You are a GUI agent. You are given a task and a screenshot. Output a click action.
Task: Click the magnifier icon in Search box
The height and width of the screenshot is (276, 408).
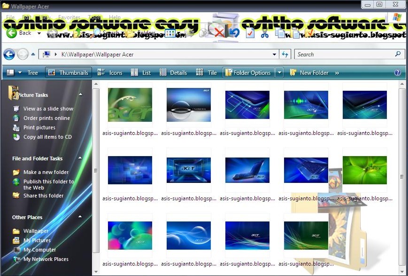pyautogui.click(x=398, y=54)
